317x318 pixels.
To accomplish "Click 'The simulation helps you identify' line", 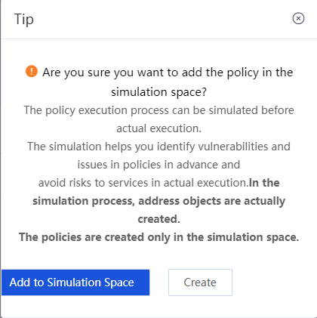I will [158, 147].
